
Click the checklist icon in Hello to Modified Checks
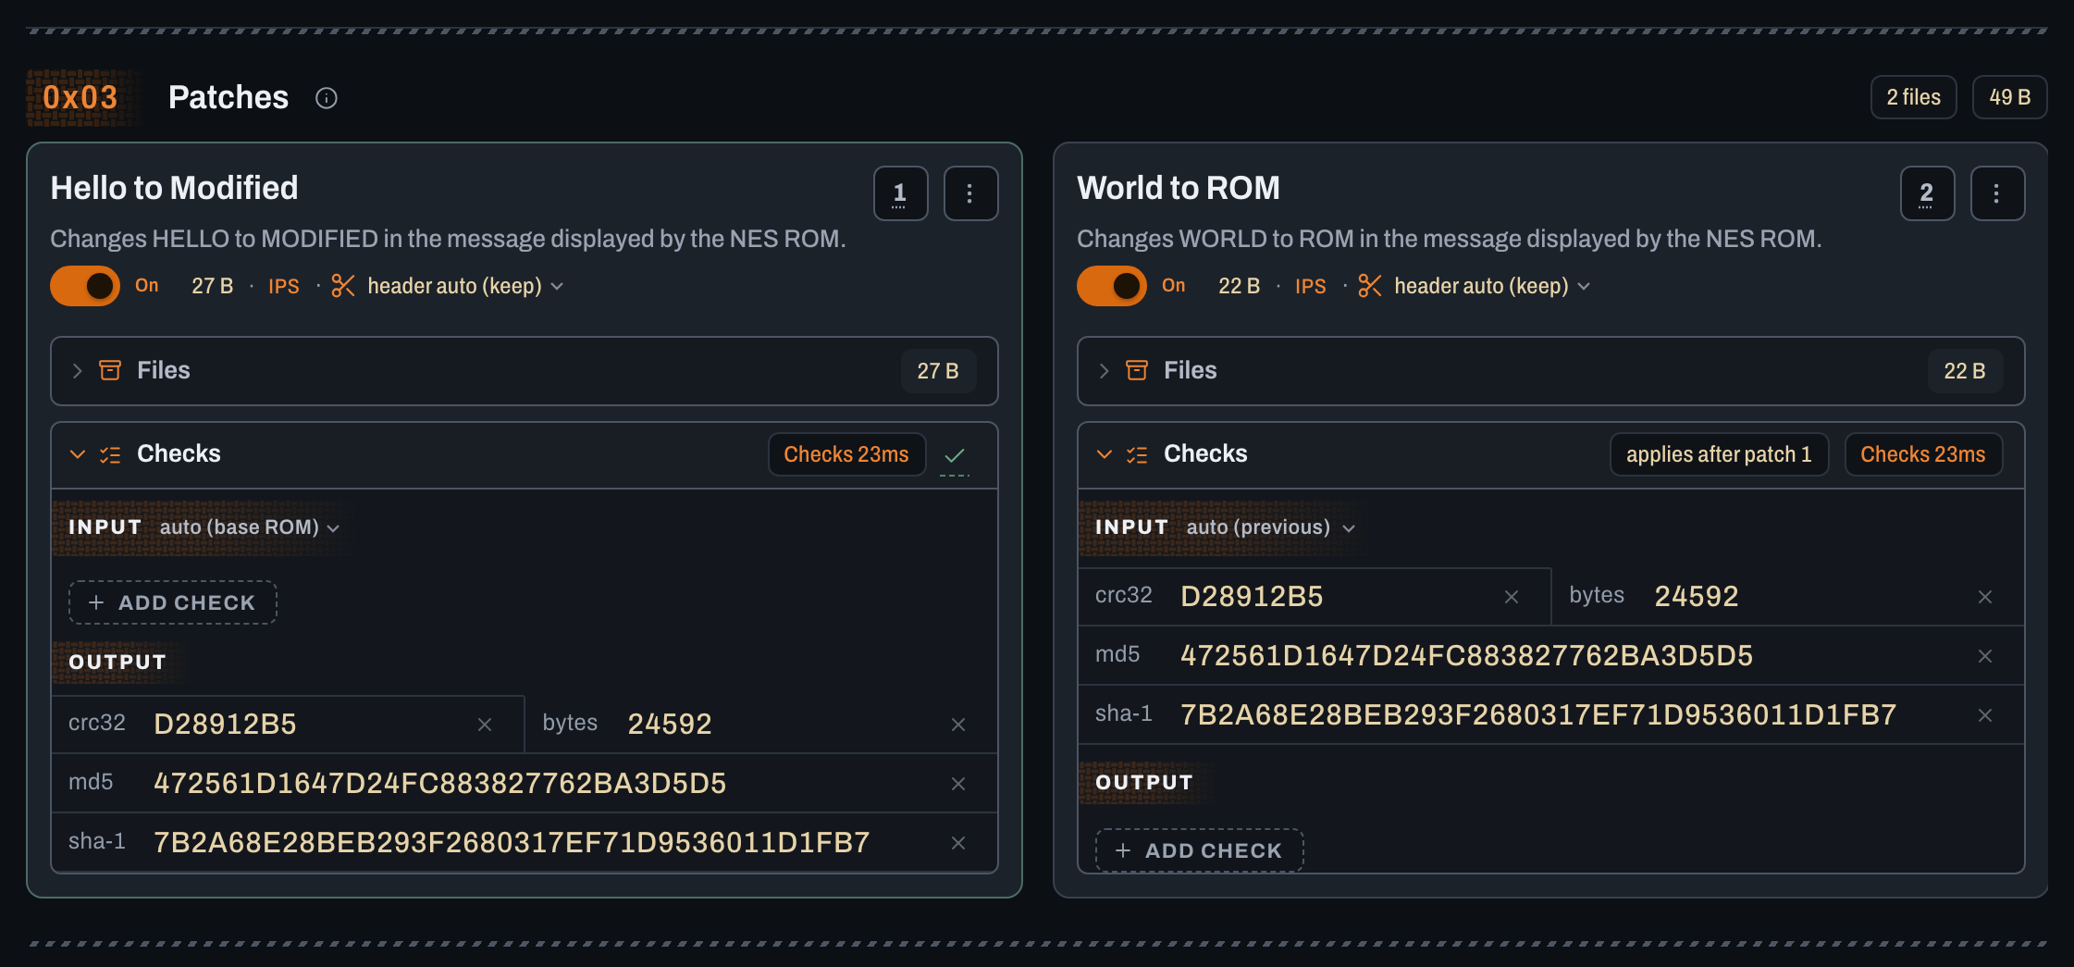[x=110, y=454]
